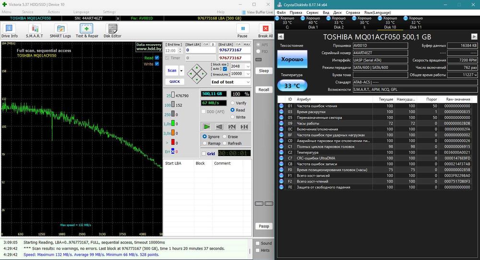The image size is (480, 260).
Task: Open the block size 2048 dropdown
Action: point(247,67)
